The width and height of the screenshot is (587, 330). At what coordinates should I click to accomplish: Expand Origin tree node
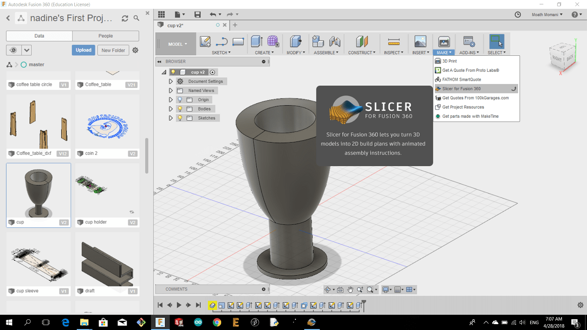[x=171, y=100]
